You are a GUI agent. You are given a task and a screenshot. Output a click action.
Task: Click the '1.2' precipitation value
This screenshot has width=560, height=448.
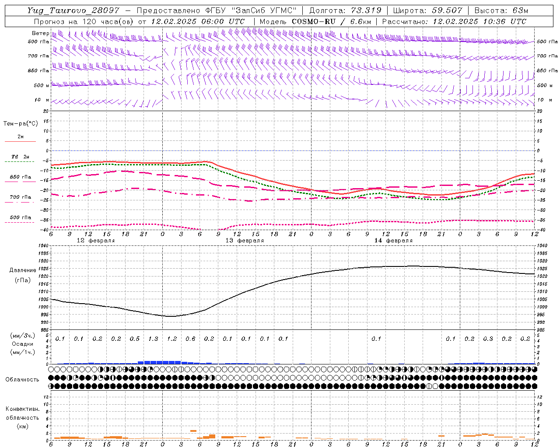(172, 339)
